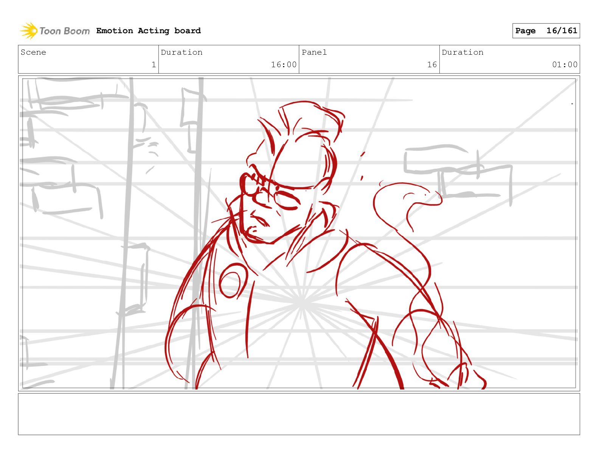
Task: Click the panel duration value 01:00
Action: pyautogui.click(x=565, y=65)
